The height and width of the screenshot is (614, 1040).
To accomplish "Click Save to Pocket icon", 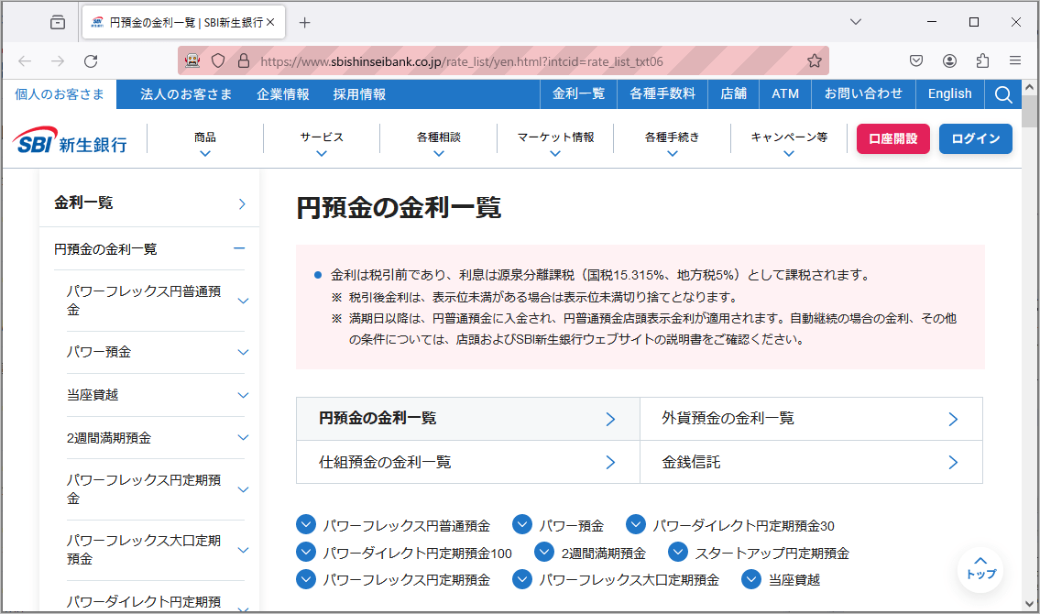I will tap(915, 61).
